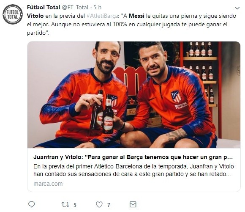Click the Mahou beer bottle in photo

[108, 114]
